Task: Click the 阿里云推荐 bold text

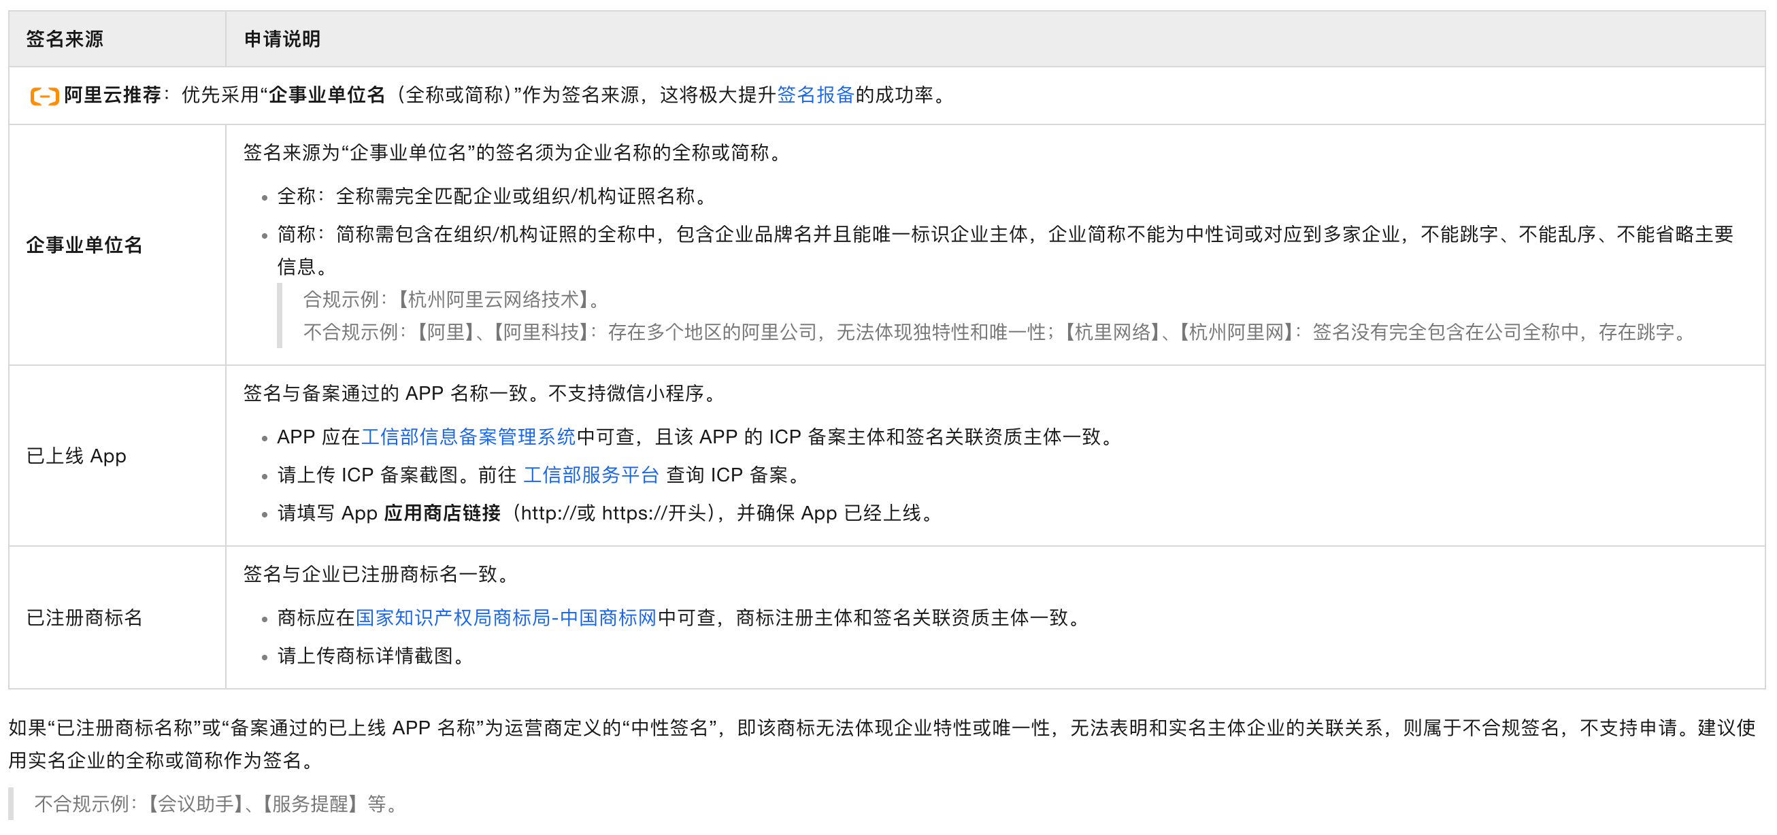Action: 112,95
